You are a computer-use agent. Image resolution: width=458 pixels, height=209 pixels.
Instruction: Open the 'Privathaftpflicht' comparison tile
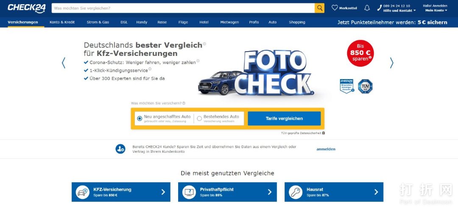(x=228, y=192)
